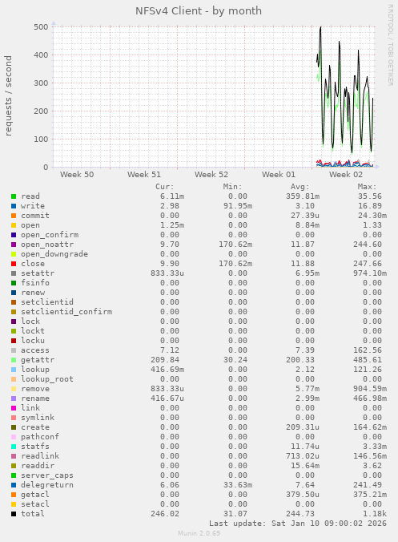Click the getattr max value 485.61
398x542 pixels.
368,360
